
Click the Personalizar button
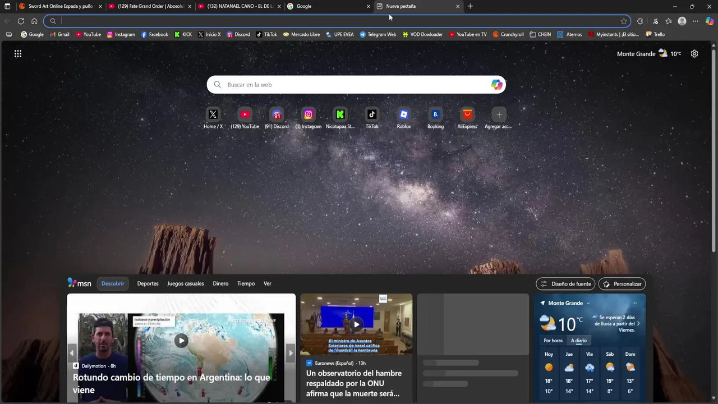pos(622,284)
